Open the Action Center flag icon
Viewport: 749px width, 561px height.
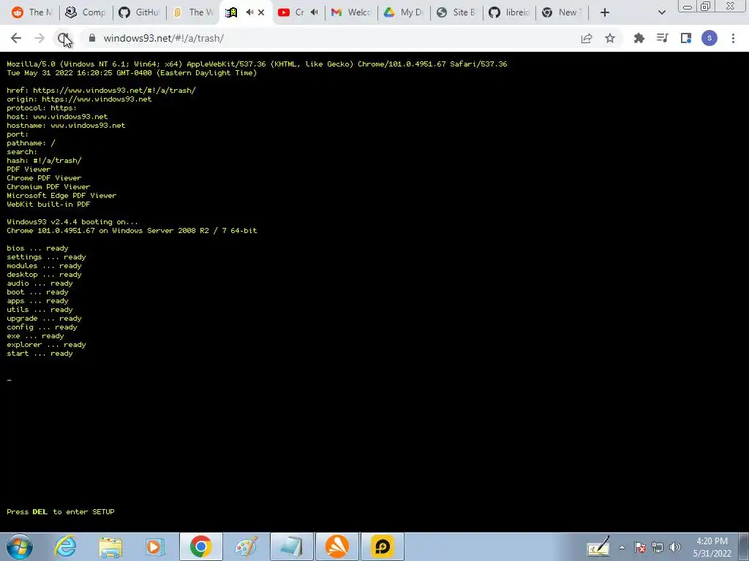(x=640, y=547)
